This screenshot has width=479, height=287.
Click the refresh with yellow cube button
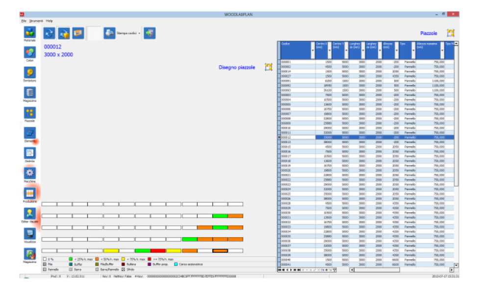[64, 33]
